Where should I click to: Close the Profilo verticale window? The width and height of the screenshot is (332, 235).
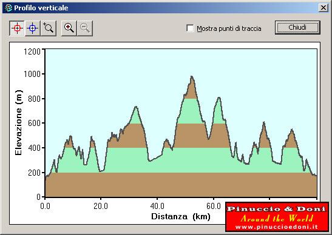(324, 8)
